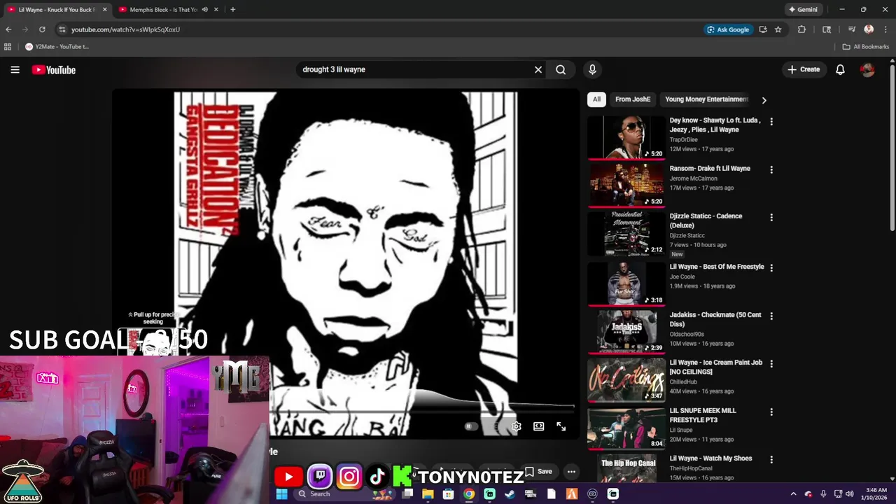Bookmark this page with the star
Viewport: 896px width, 504px height.
click(778, 29)
